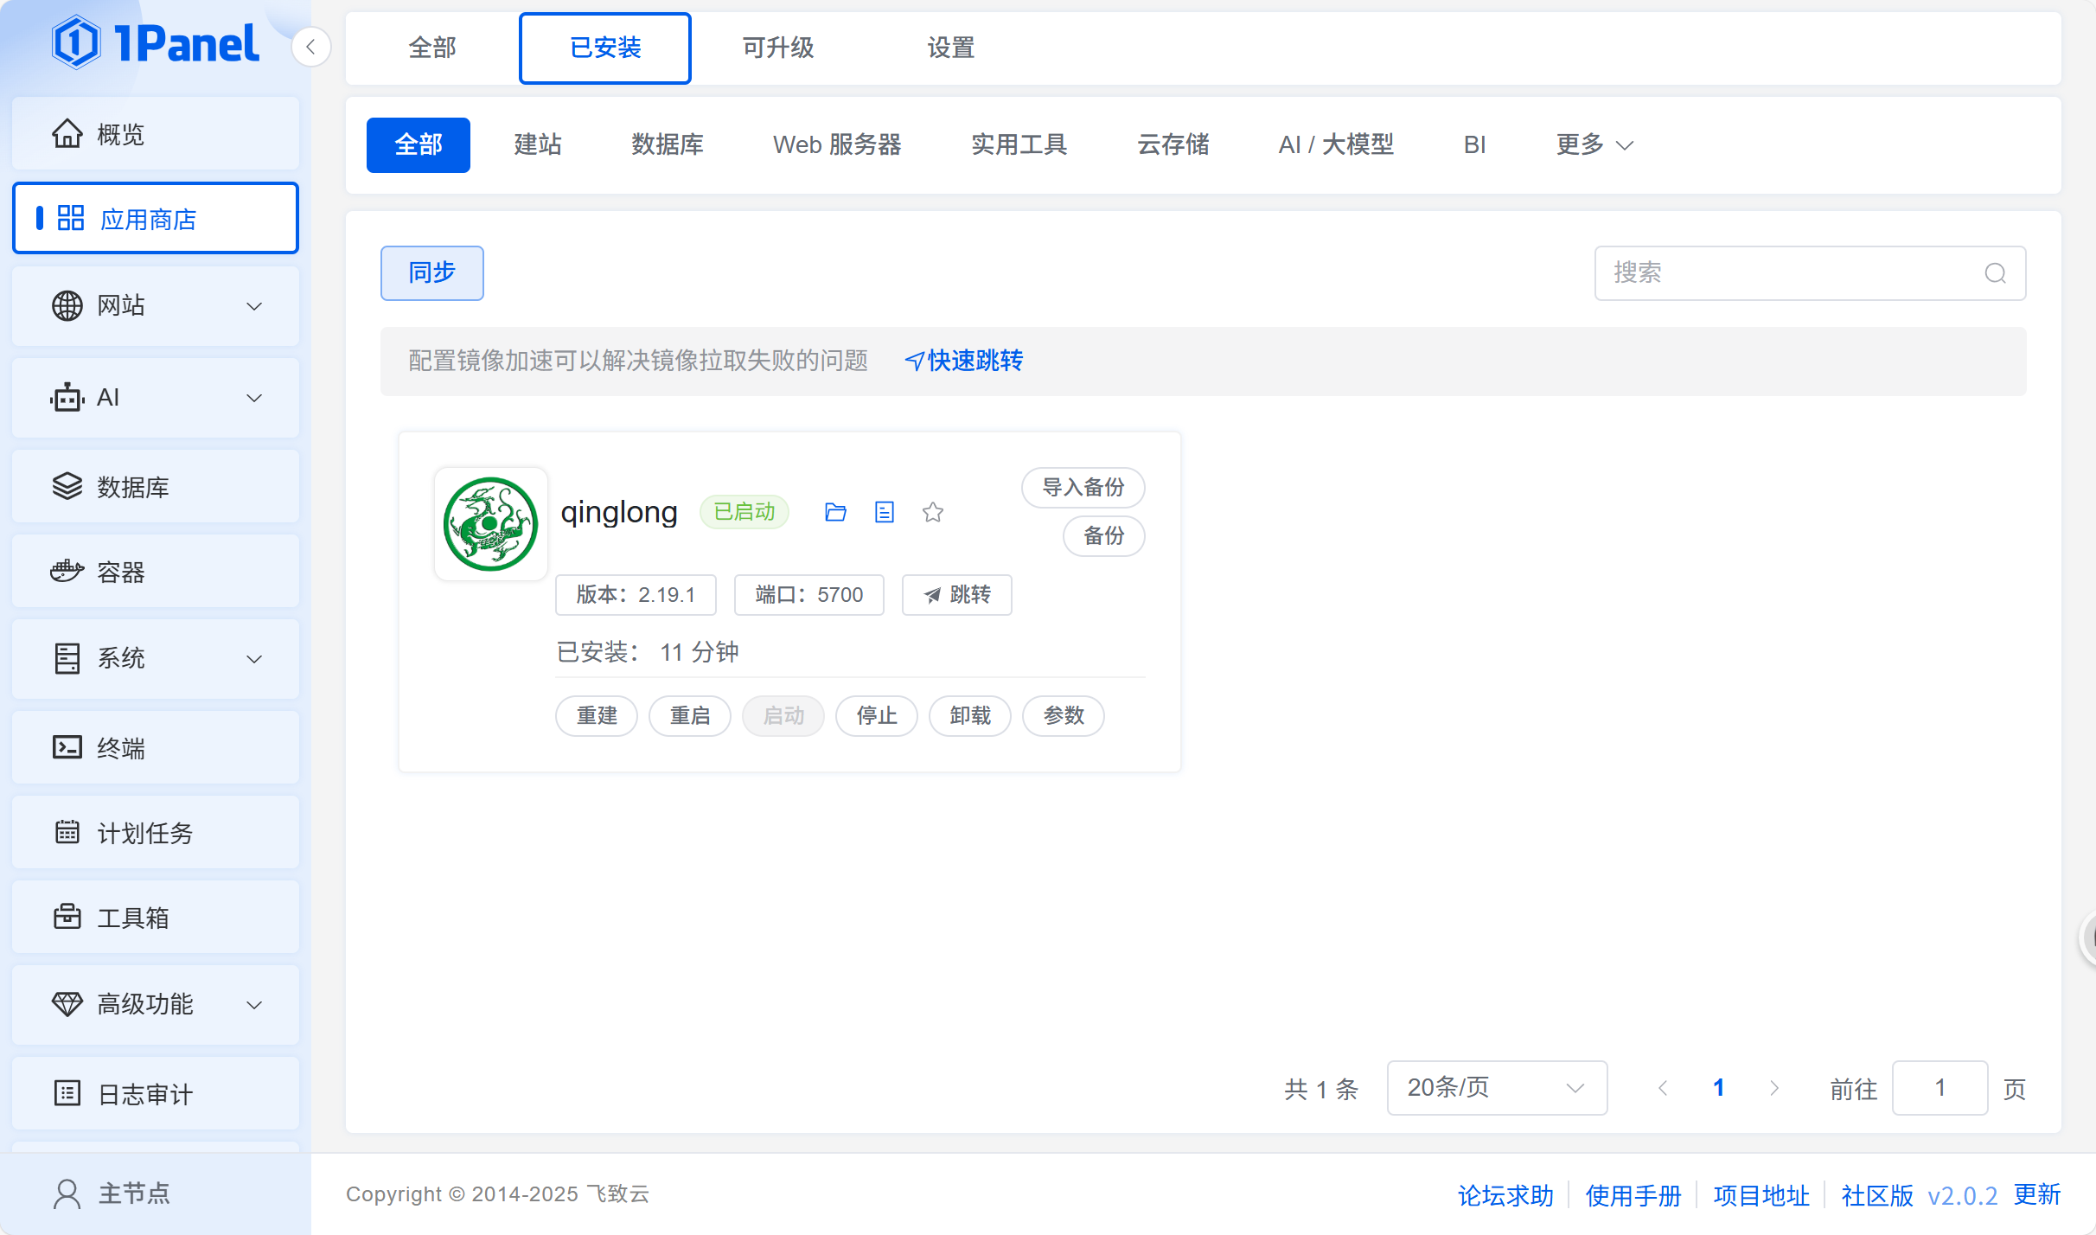Open the 终端 terminal page
Viewport: 2096px width, 1235px height.
(x=156, y=747)
